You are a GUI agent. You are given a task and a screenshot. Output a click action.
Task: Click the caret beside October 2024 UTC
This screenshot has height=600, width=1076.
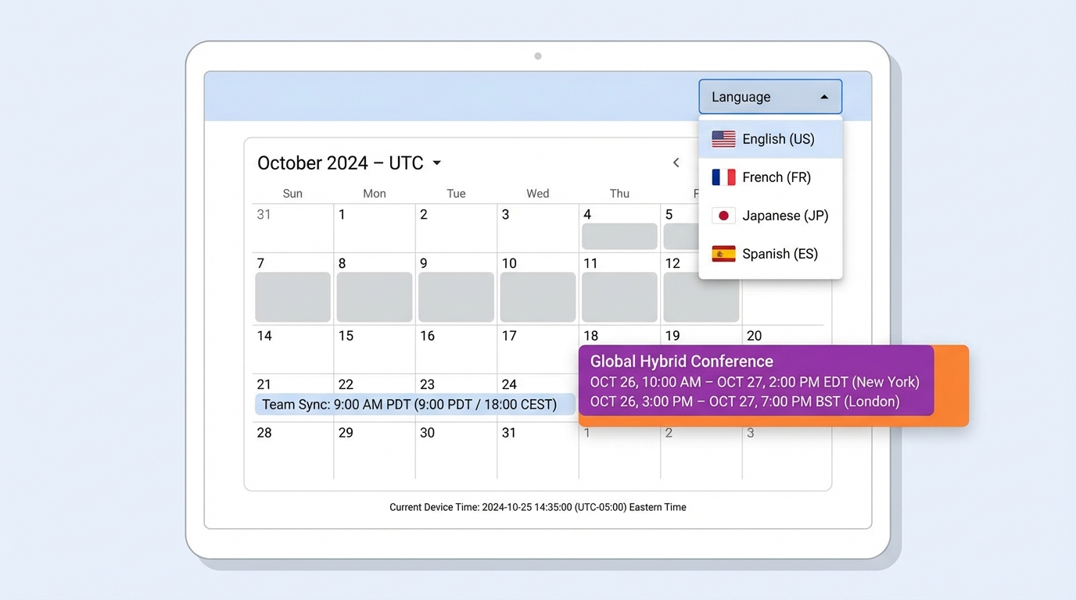coord(436,162)
